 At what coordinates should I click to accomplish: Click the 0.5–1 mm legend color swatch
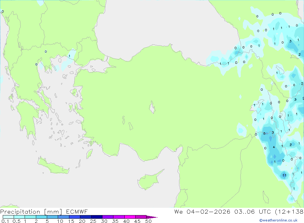(x=19, y=217)
